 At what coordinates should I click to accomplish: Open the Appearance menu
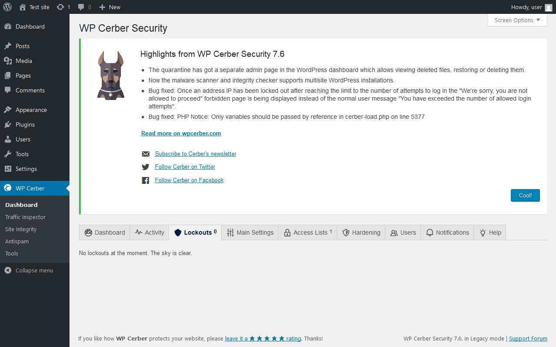point(35,110)
